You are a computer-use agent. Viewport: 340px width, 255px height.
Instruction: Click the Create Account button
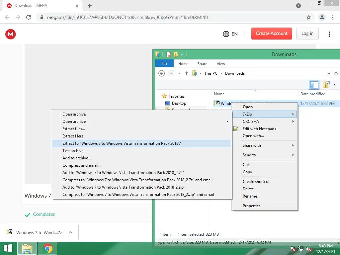272,34
